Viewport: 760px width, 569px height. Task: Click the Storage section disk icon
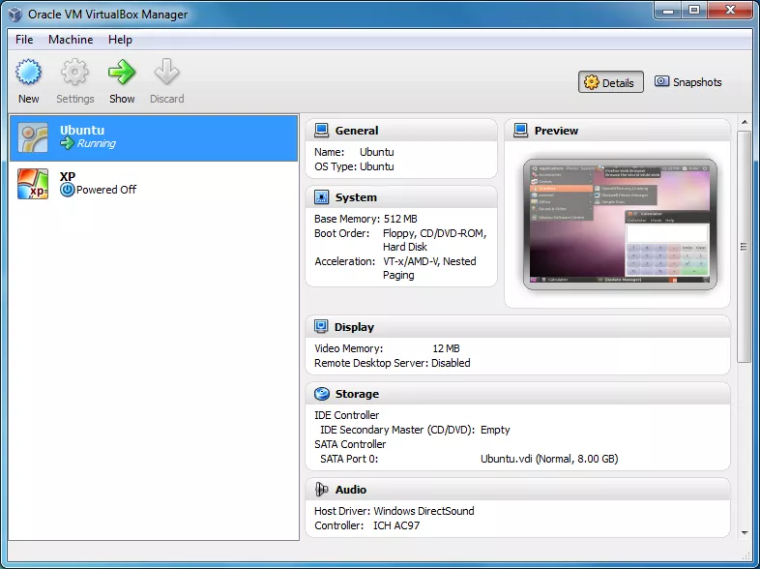point(321,394)
